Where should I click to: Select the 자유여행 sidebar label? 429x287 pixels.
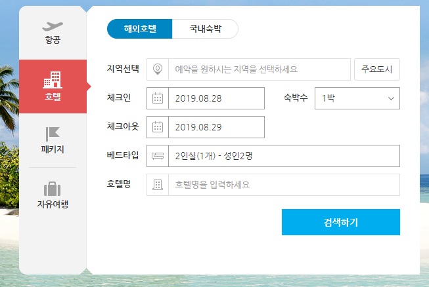pyautogui.click(x=53, y=204)
